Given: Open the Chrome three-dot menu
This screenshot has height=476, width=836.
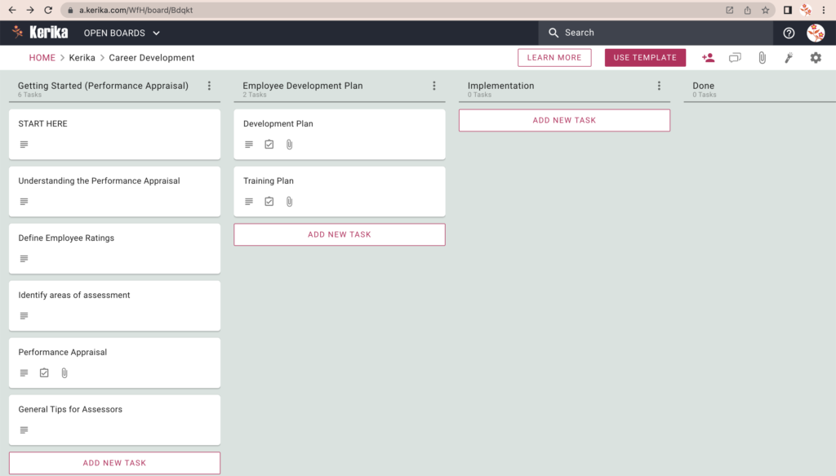Looking at the screenshot, I should coord(824,10).
